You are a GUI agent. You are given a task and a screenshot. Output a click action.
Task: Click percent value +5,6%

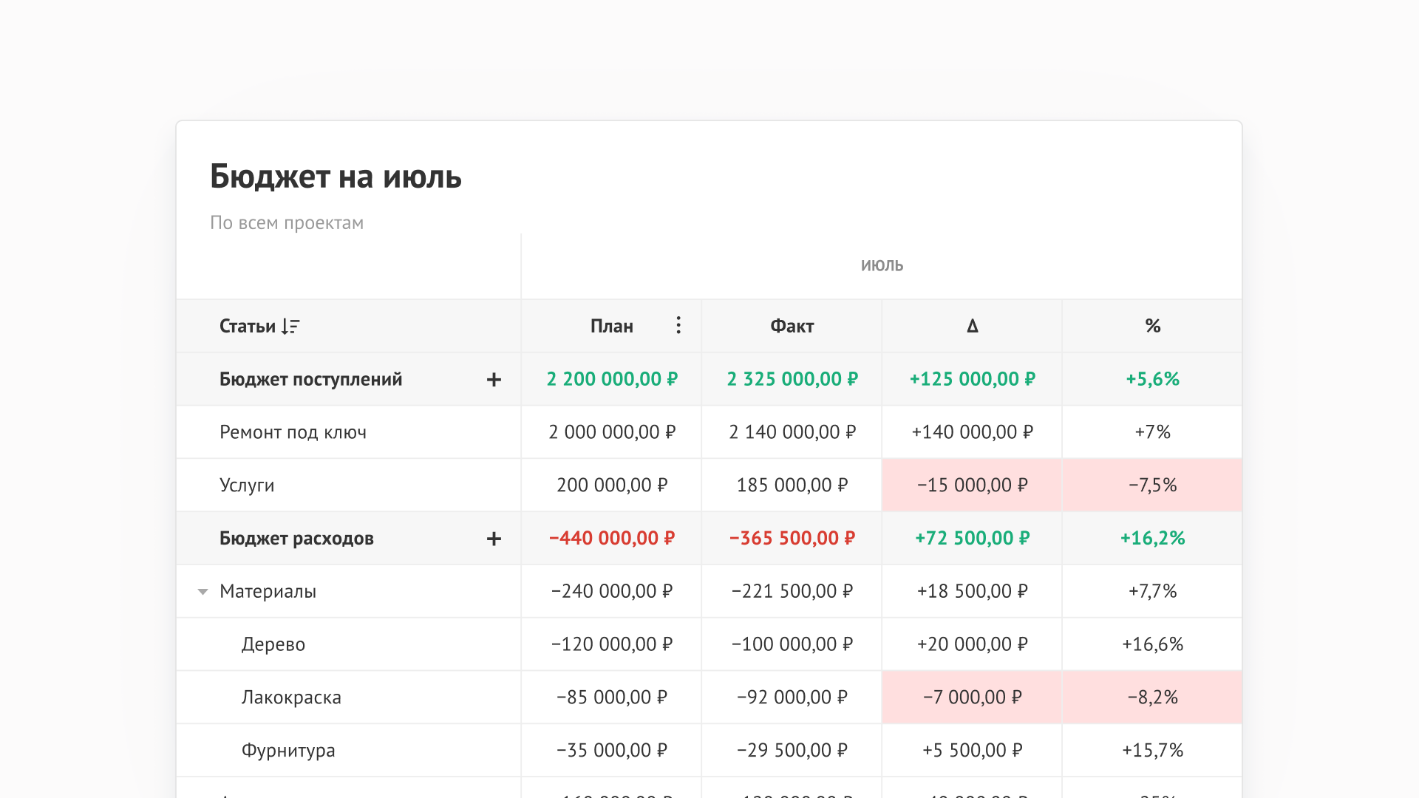[x=1152, y=379]
